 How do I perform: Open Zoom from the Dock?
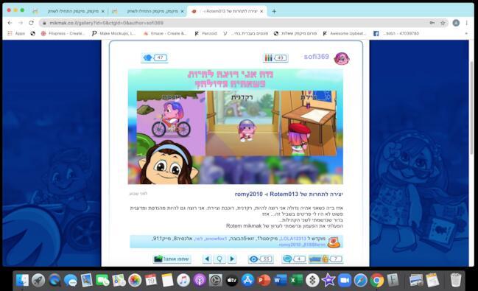[x=345, y=280]
